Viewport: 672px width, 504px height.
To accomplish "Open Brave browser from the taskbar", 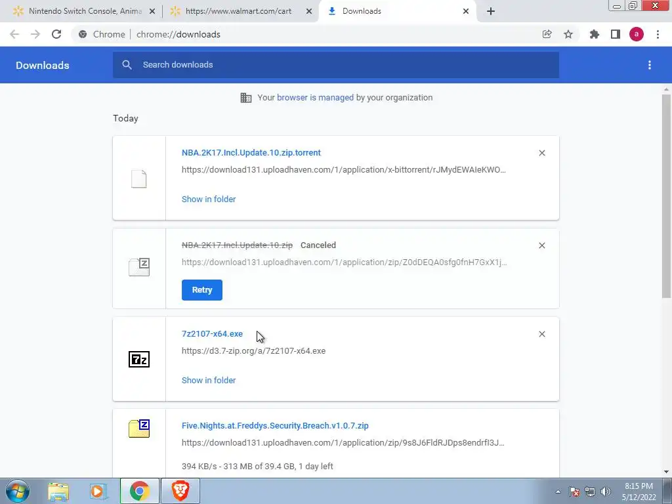I will (x=180, y=491).
